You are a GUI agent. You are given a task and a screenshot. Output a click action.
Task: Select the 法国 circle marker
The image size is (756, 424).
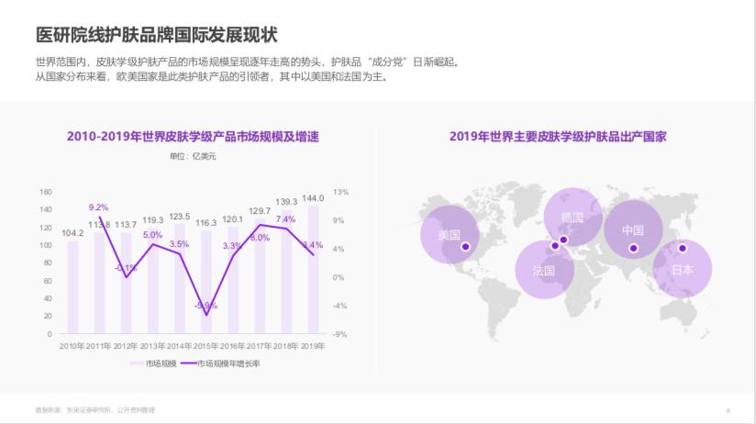545,271
